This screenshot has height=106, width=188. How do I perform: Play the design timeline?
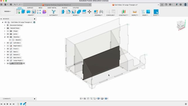pyautogui.click(x=7, y=104)
